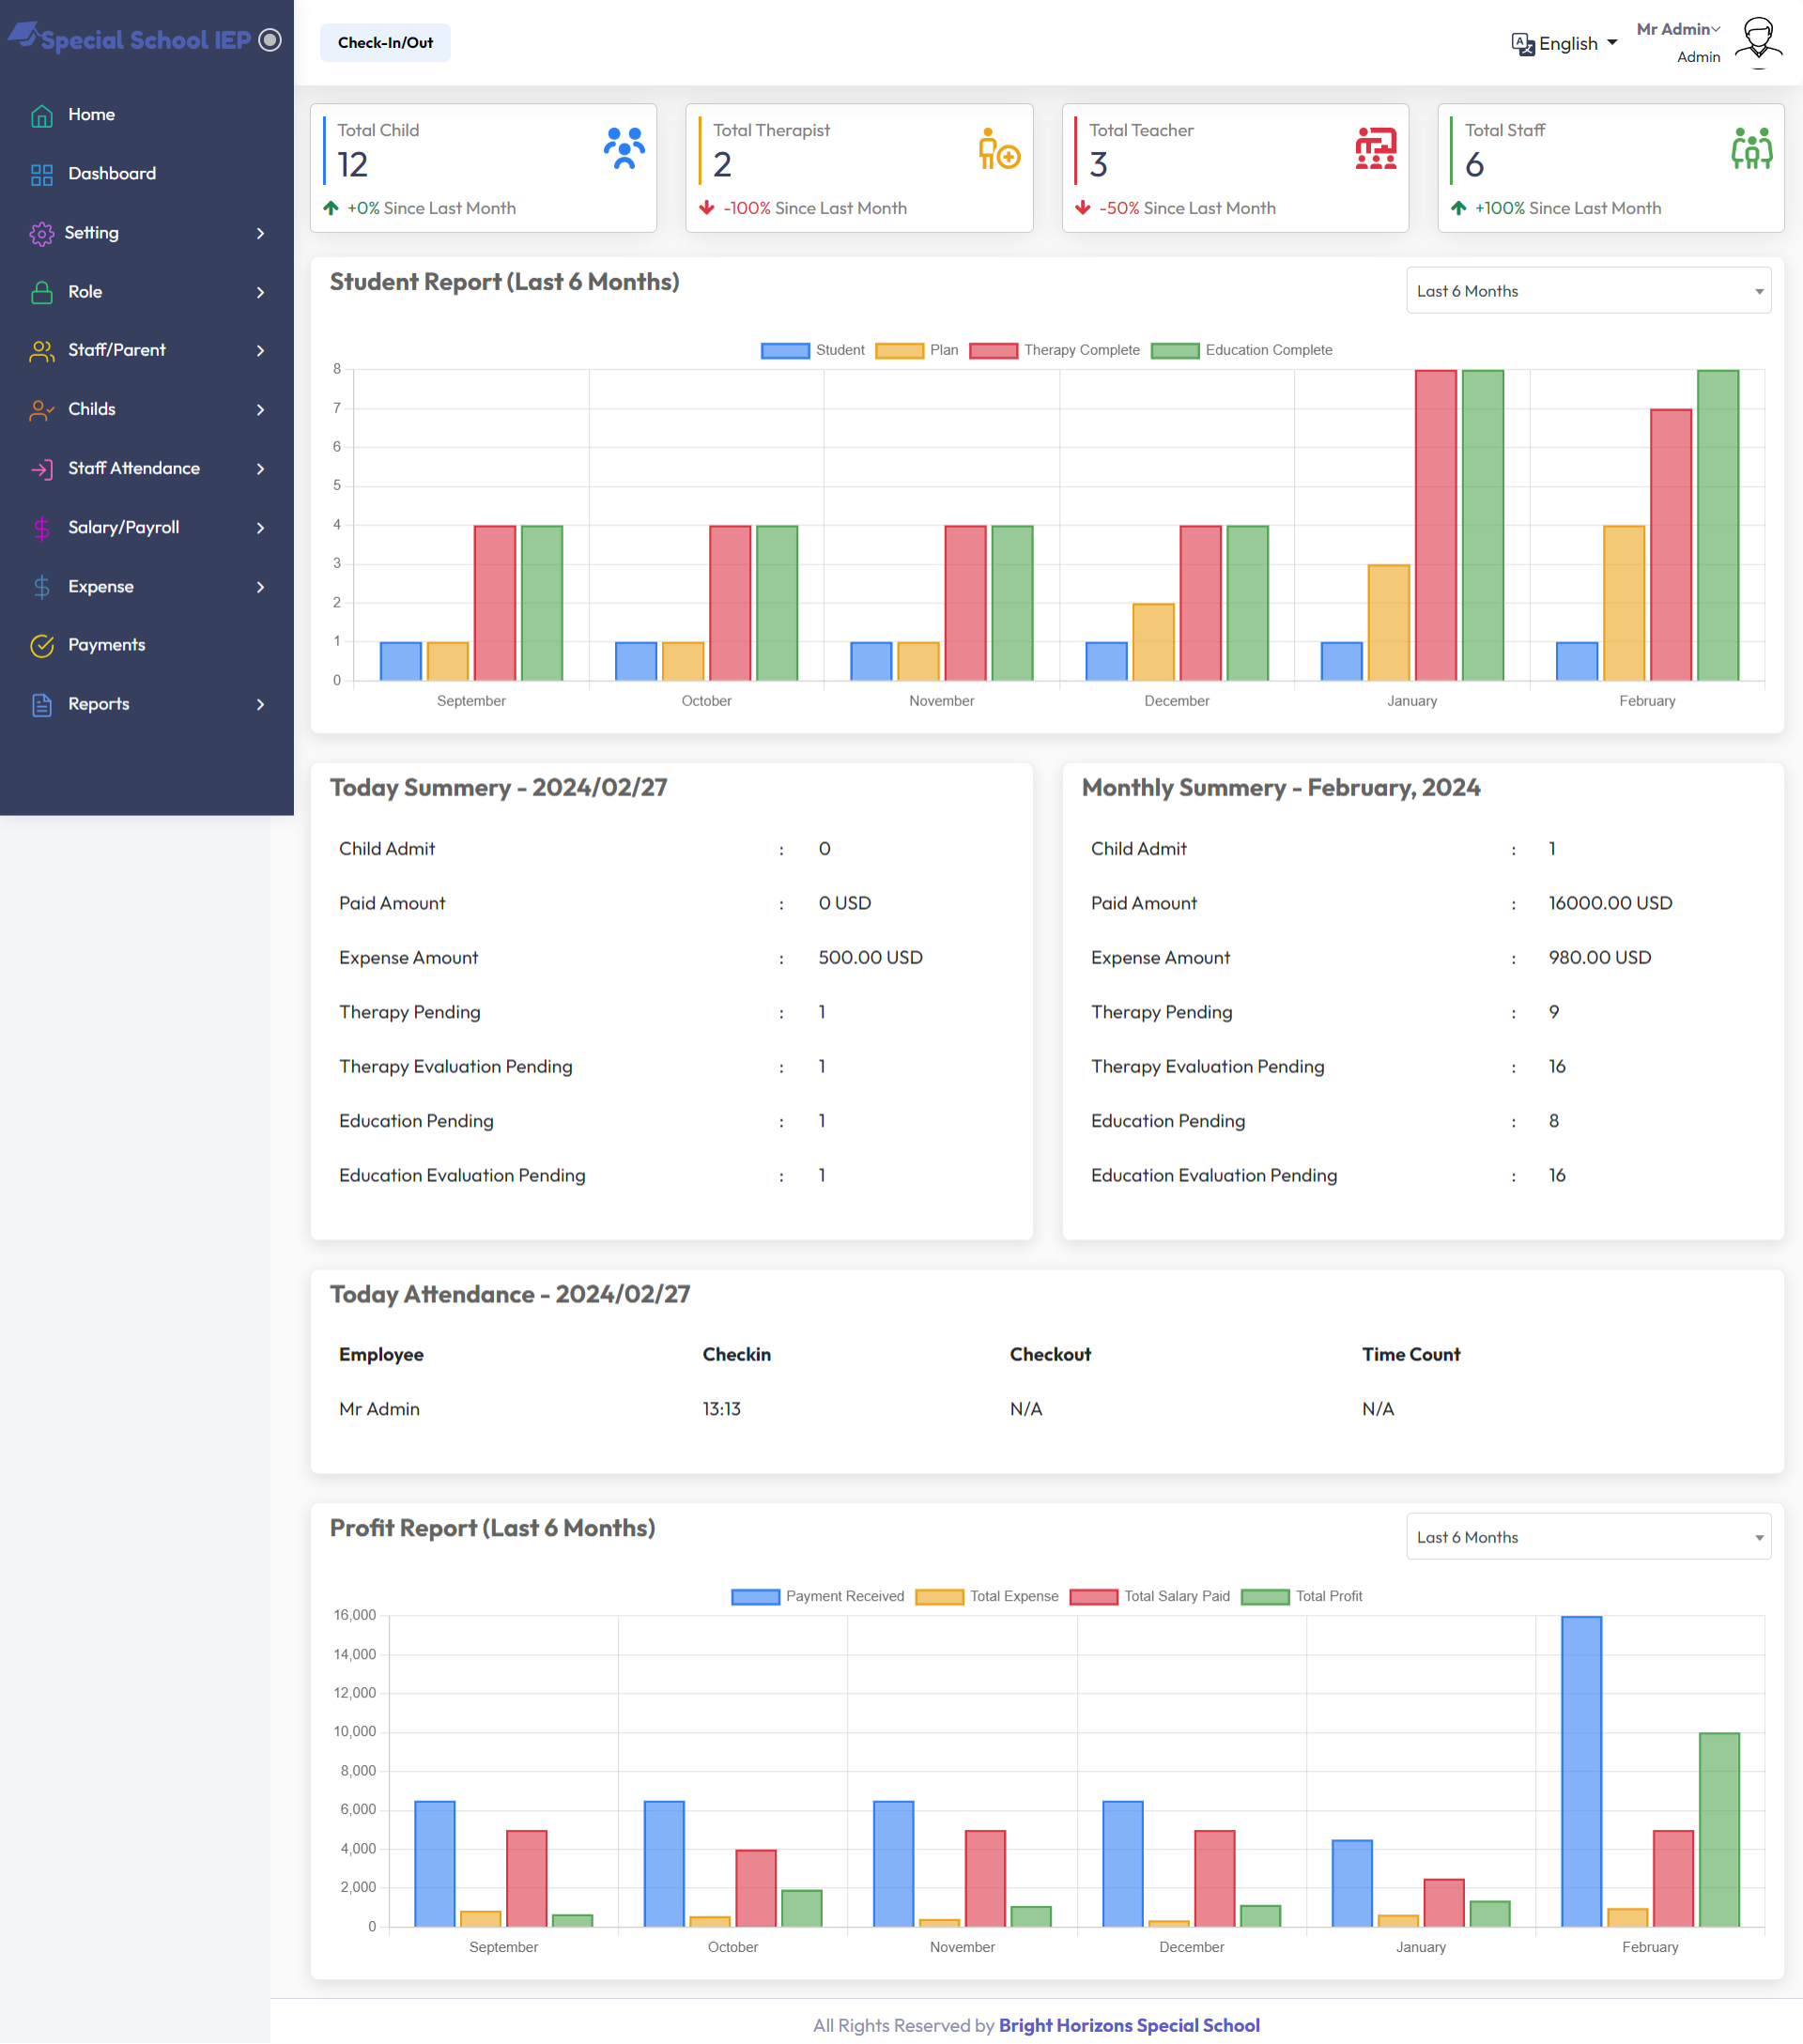Expand the Reports section in sidebar
The height and width of the screenshot is (2044, 1803).
pyautogui.click(x=98, y=703)
